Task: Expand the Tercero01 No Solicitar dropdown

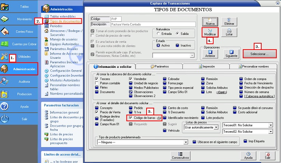Action: tap(271, 125)
